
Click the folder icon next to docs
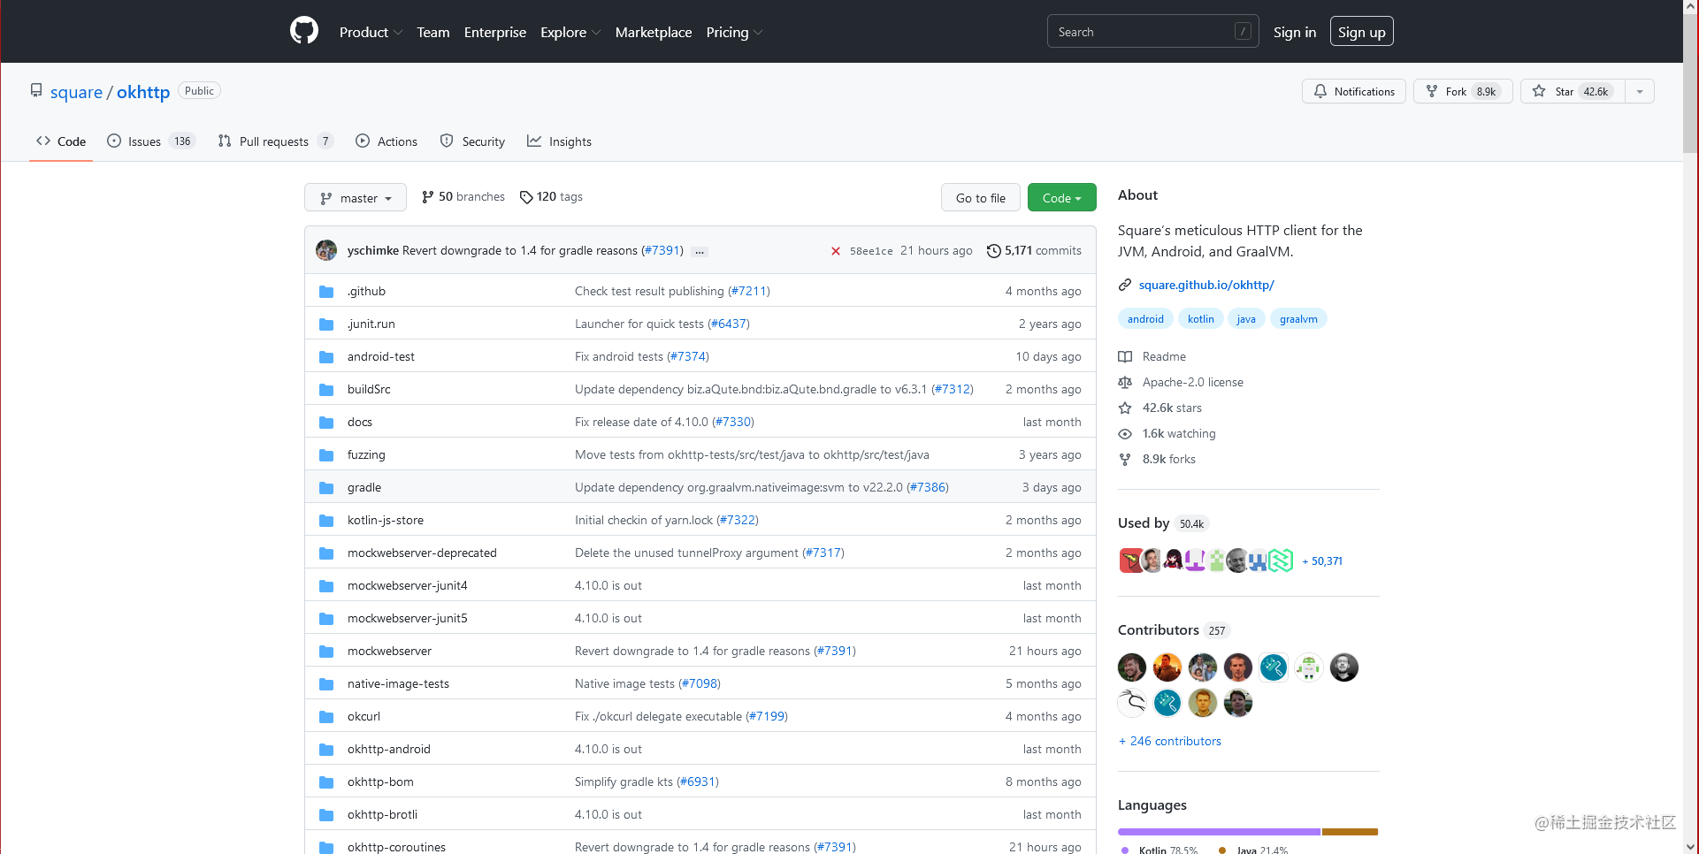coord(326,422)
